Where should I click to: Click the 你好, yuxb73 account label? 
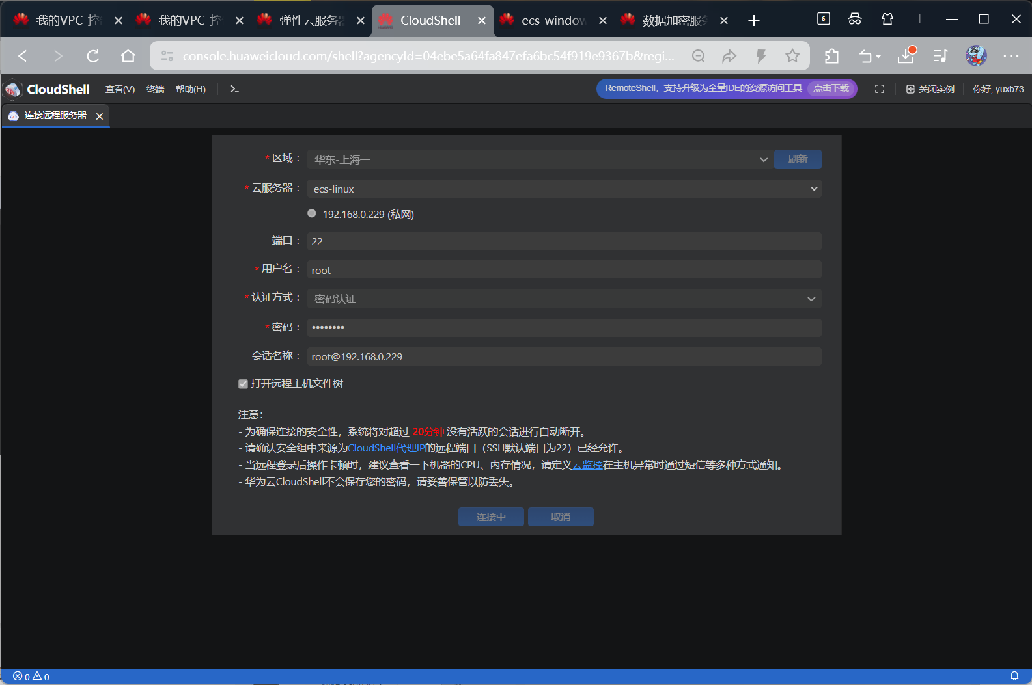point(998,89)
